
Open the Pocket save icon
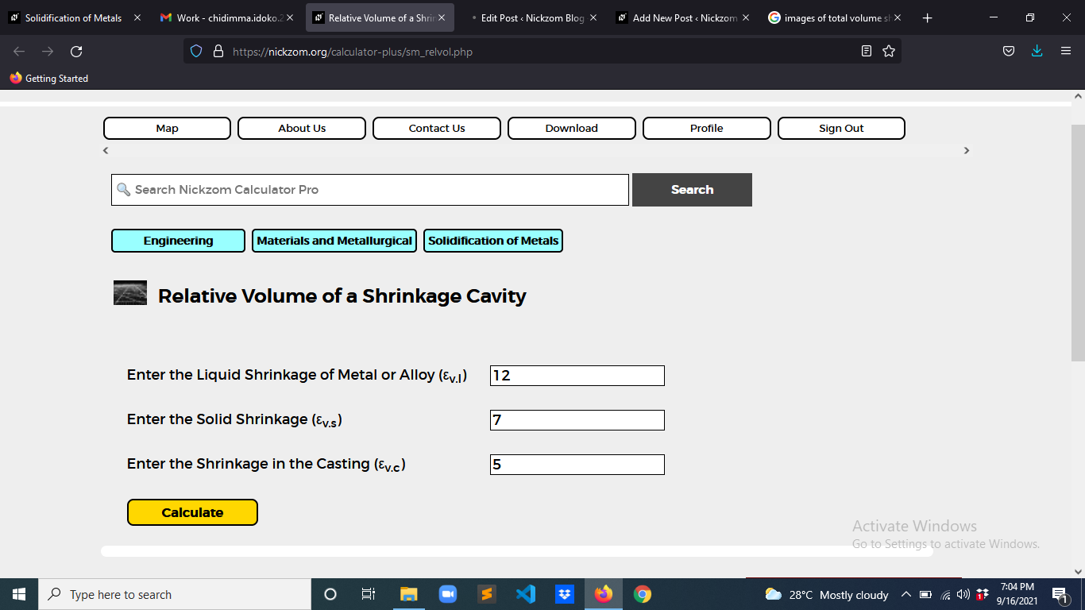click(1008, 52)
